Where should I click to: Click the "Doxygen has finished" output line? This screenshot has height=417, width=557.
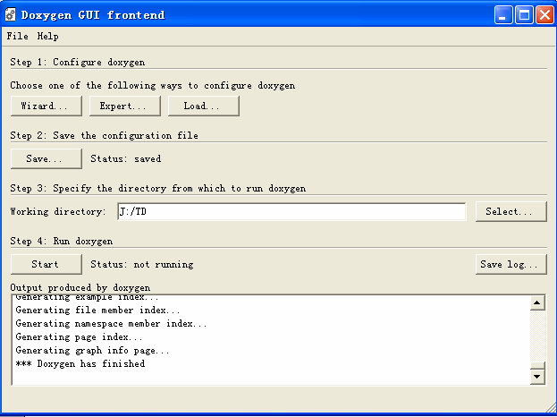80,363
